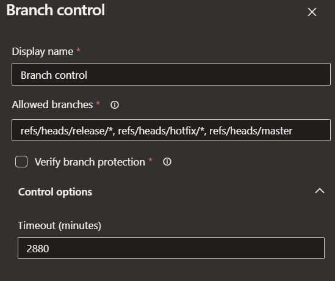Screen dimensions: 335x281
Task: Click the required asterisk beside Allowed branches
Action: click(98, 103)
